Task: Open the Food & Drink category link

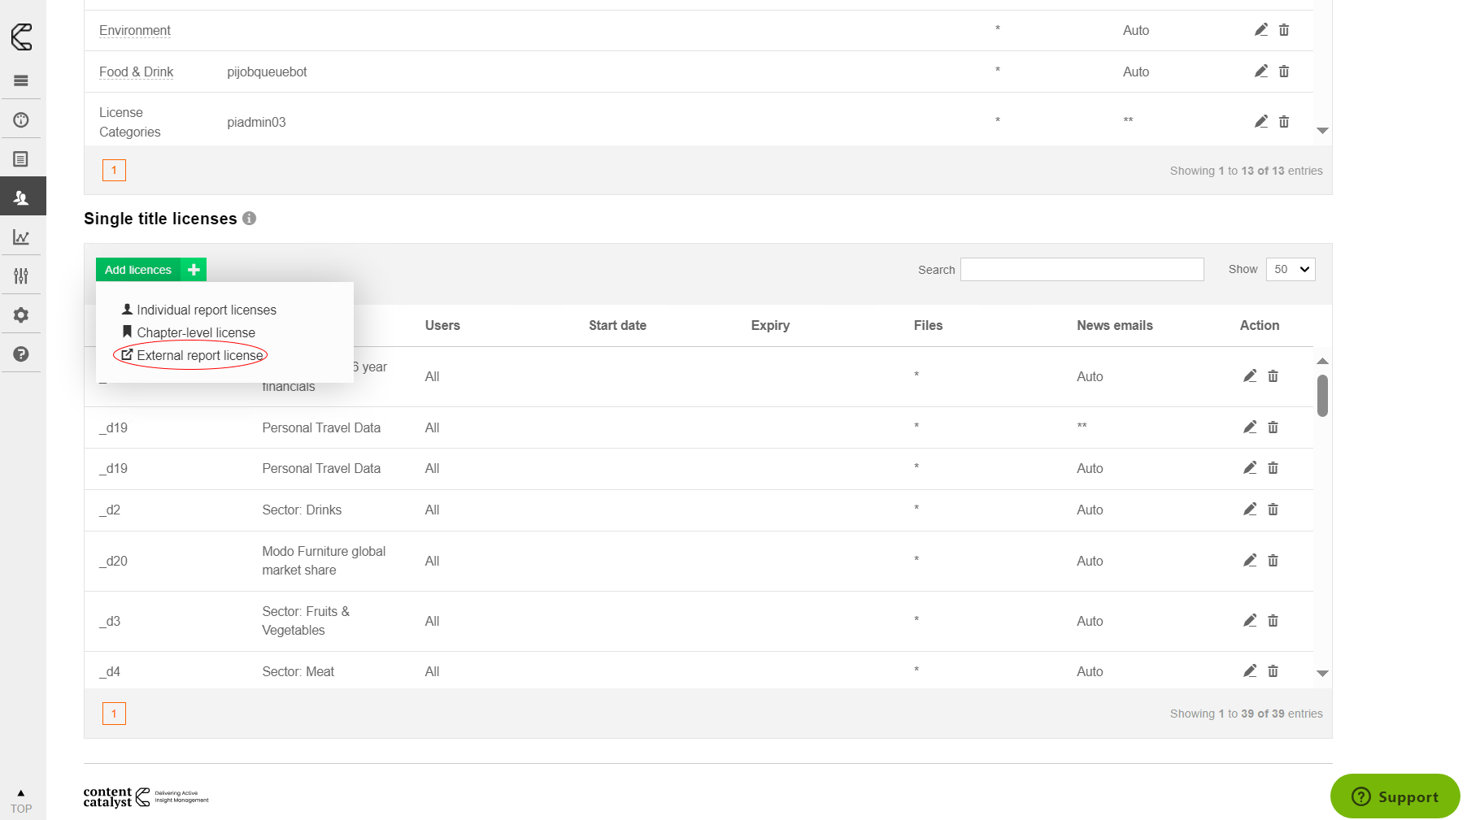Action: tap(136, 72)
